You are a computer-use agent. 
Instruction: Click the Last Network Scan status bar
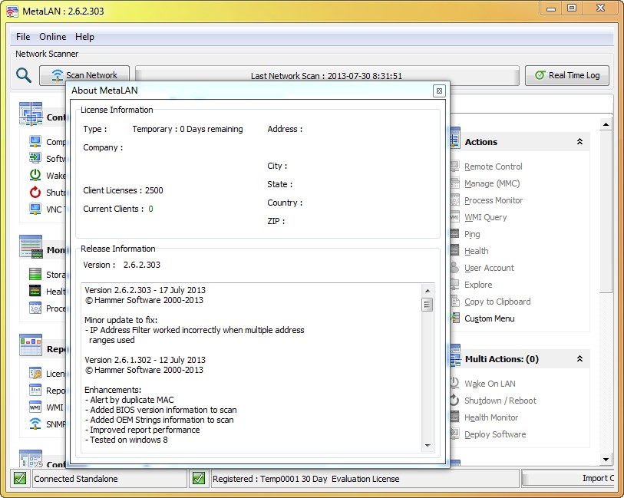(327, 75)
